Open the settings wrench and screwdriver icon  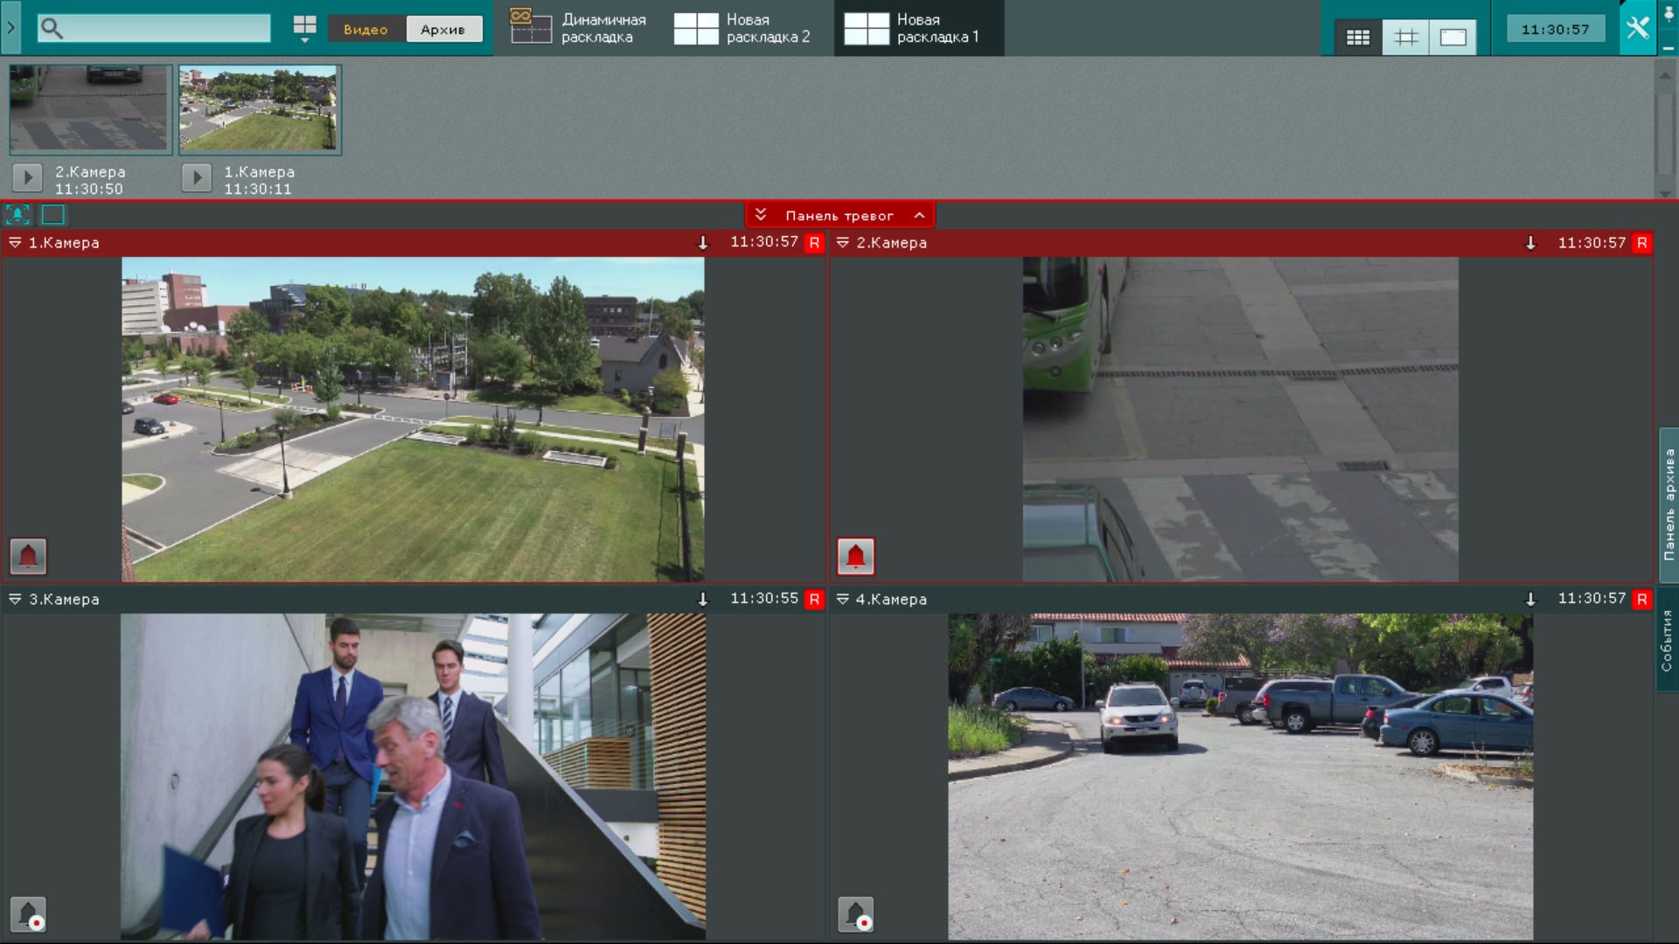[x=1637, y=28]
